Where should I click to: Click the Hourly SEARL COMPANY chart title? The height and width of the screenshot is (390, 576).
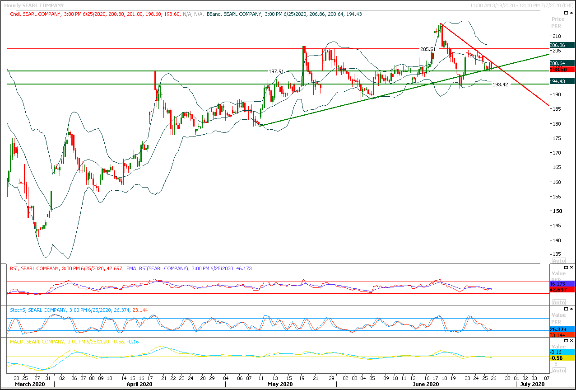(34, 5)
